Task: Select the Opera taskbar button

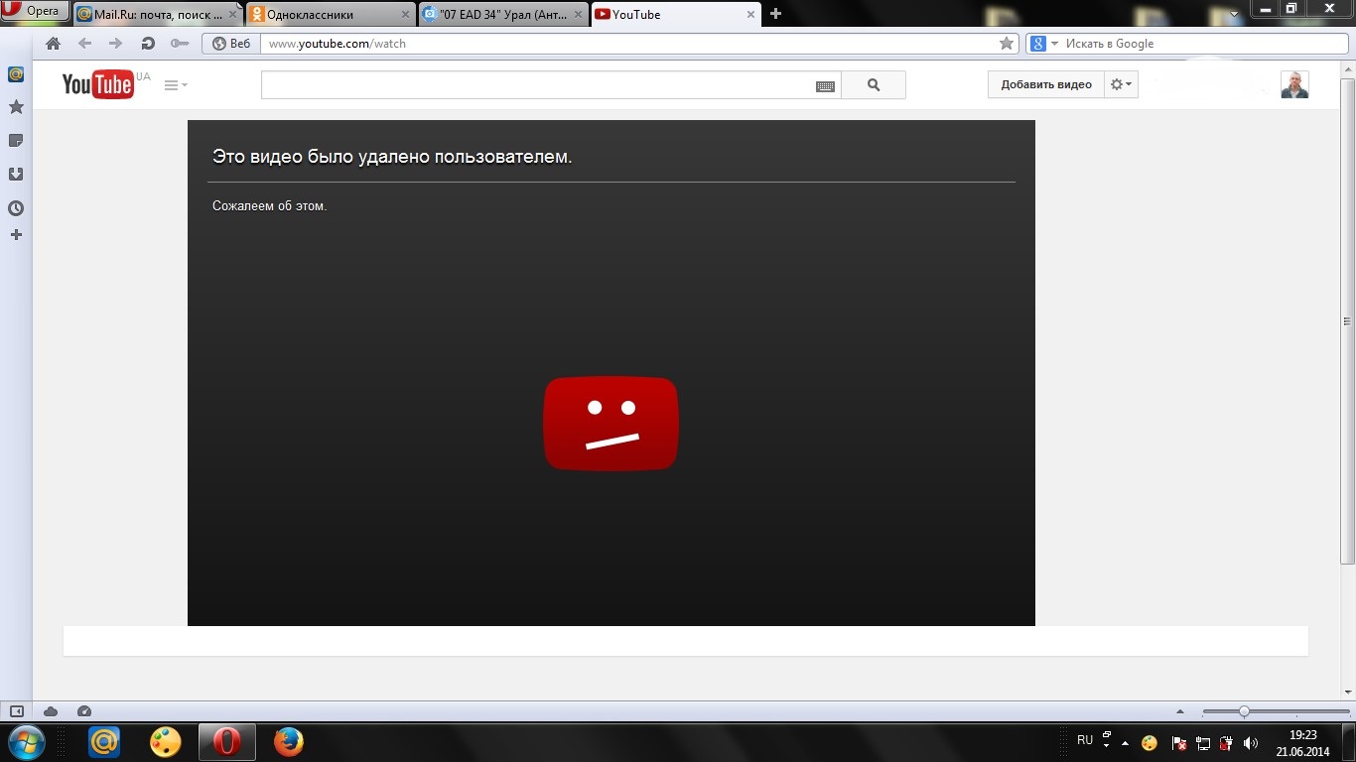Action: [x=227, y=741]
